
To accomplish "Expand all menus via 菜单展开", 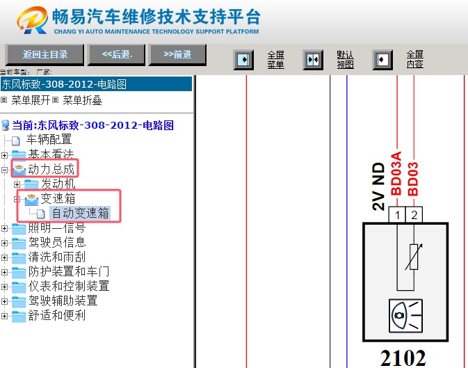I will [31, 100].
